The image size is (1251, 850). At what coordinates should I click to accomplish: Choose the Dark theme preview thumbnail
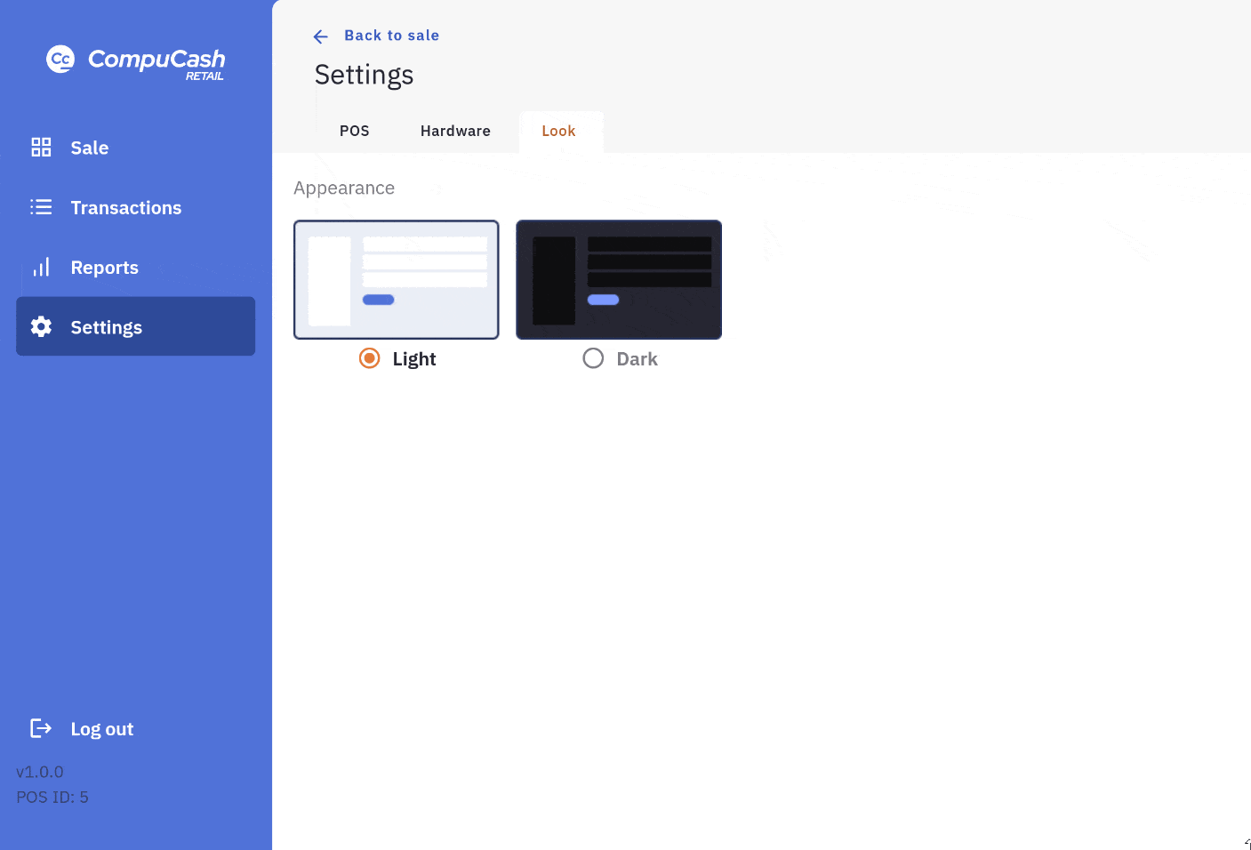(x=619, y=279)
